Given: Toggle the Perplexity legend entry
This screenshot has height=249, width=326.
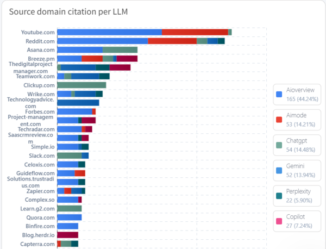Looking at the screenshot, I should click(297, 196).
